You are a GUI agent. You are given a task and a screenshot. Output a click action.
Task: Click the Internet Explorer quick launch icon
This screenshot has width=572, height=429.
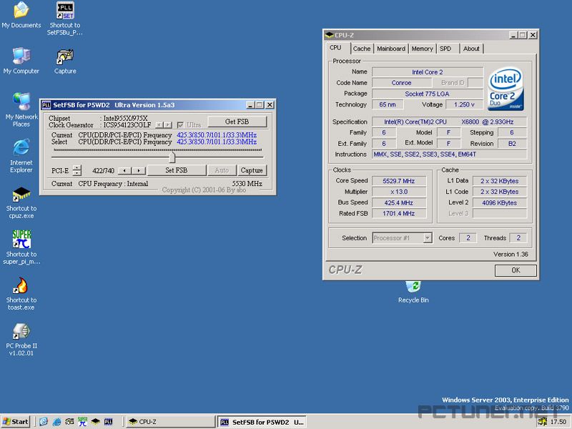56,422
